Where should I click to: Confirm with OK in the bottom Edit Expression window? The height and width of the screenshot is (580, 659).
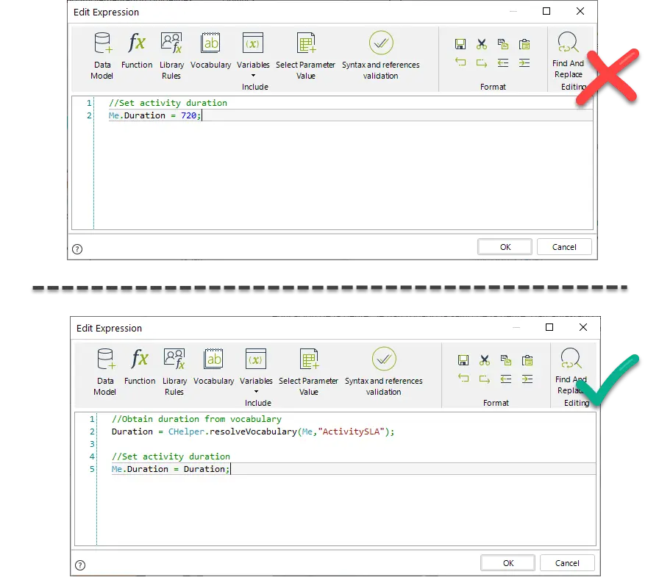click(x=507, y=563)
